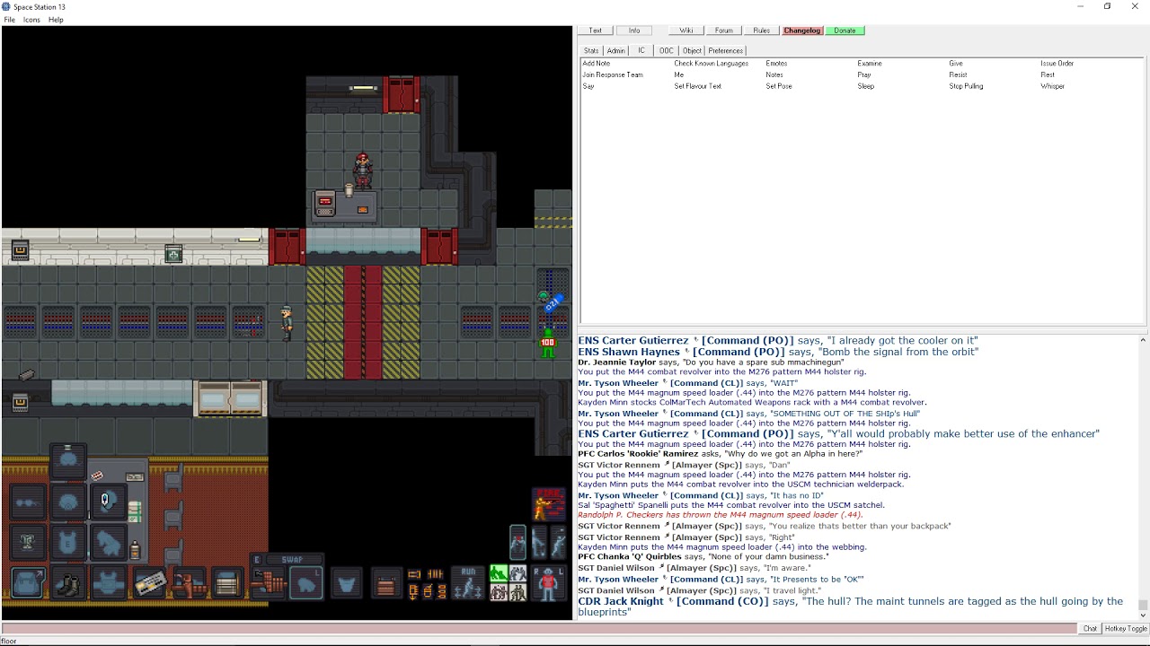Image resolution: width=1150 pixels, height=646 pixels.
Task: Select the harm intent at lower right of the intent grid
Action: coord(517,592)
